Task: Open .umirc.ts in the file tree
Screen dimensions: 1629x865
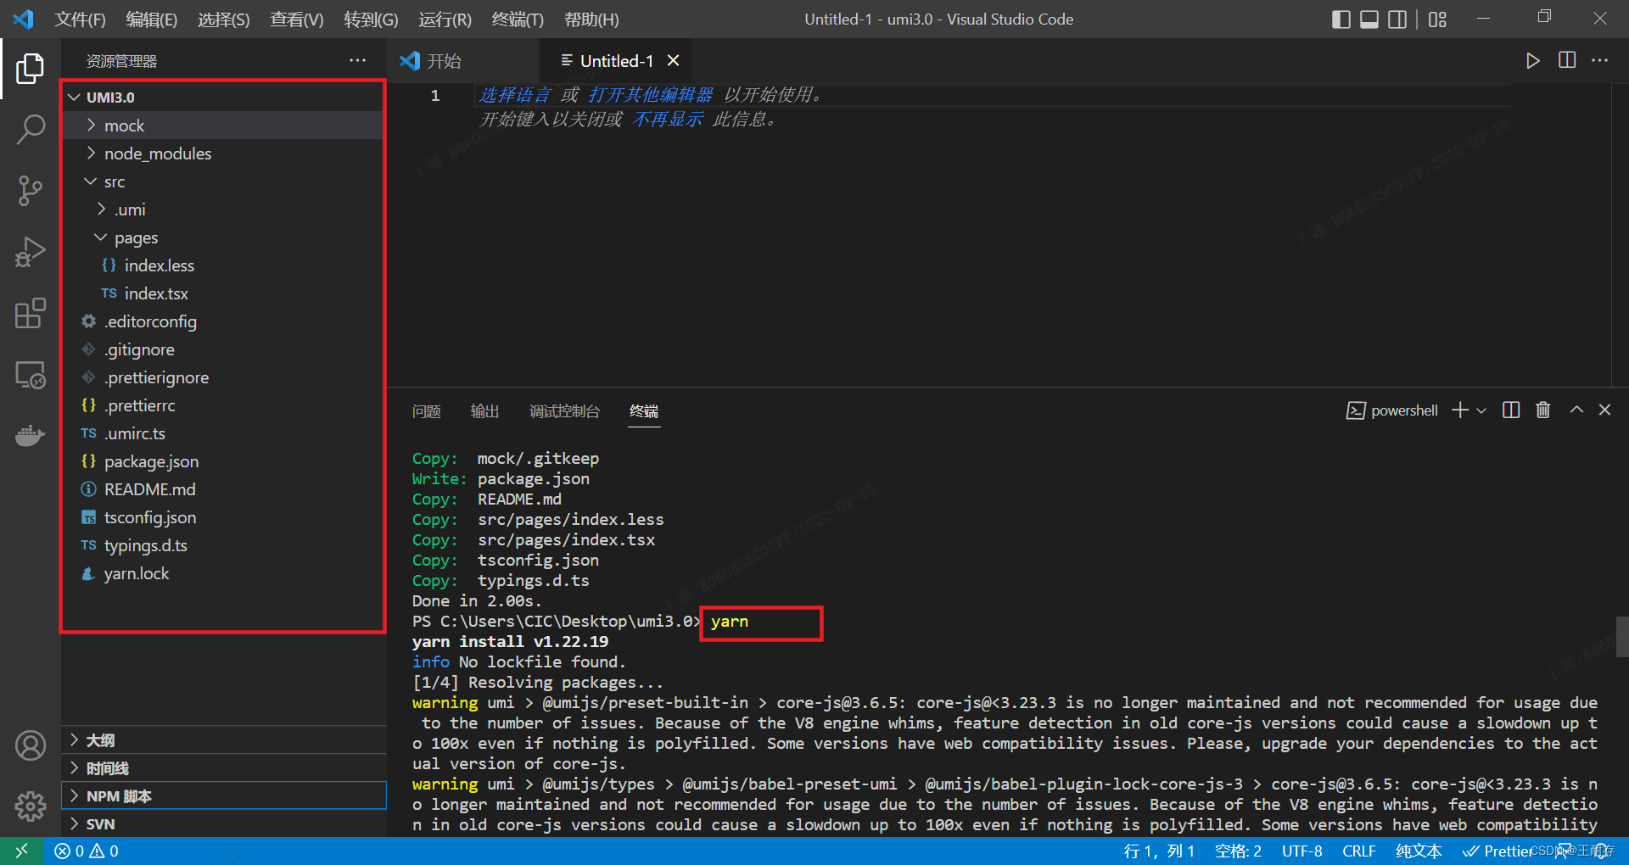Action: click(224, 433)
